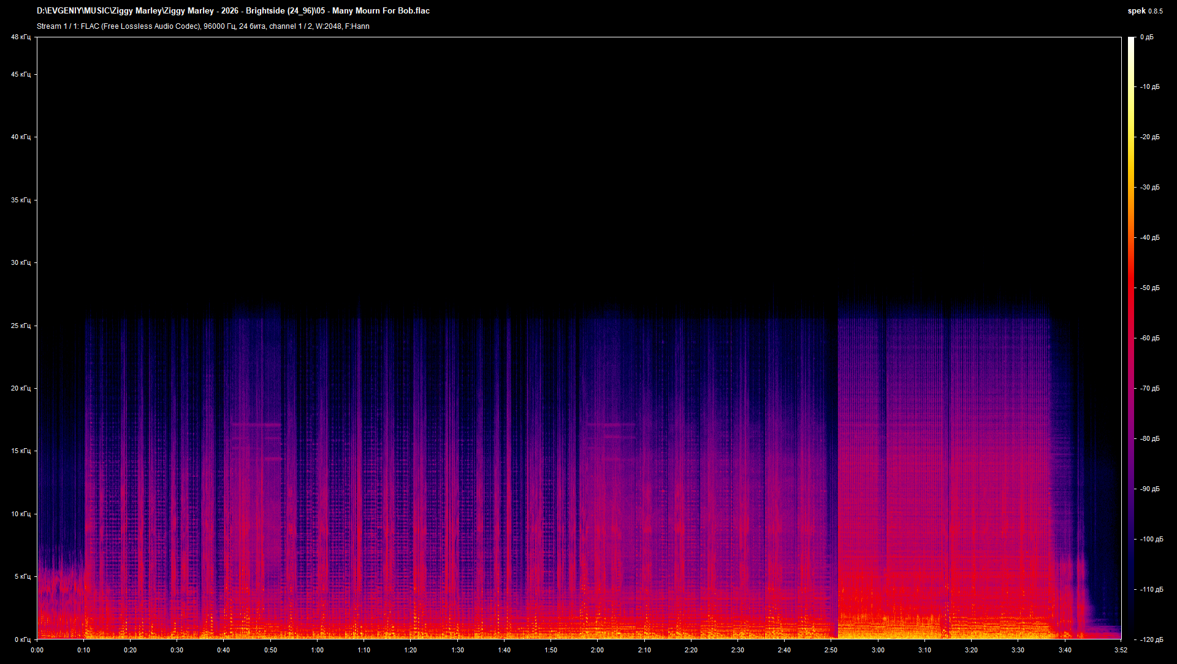Click the '2:20' time axis label
The width and height of the screenshot is (1177, 664).
tap(691, 651)
